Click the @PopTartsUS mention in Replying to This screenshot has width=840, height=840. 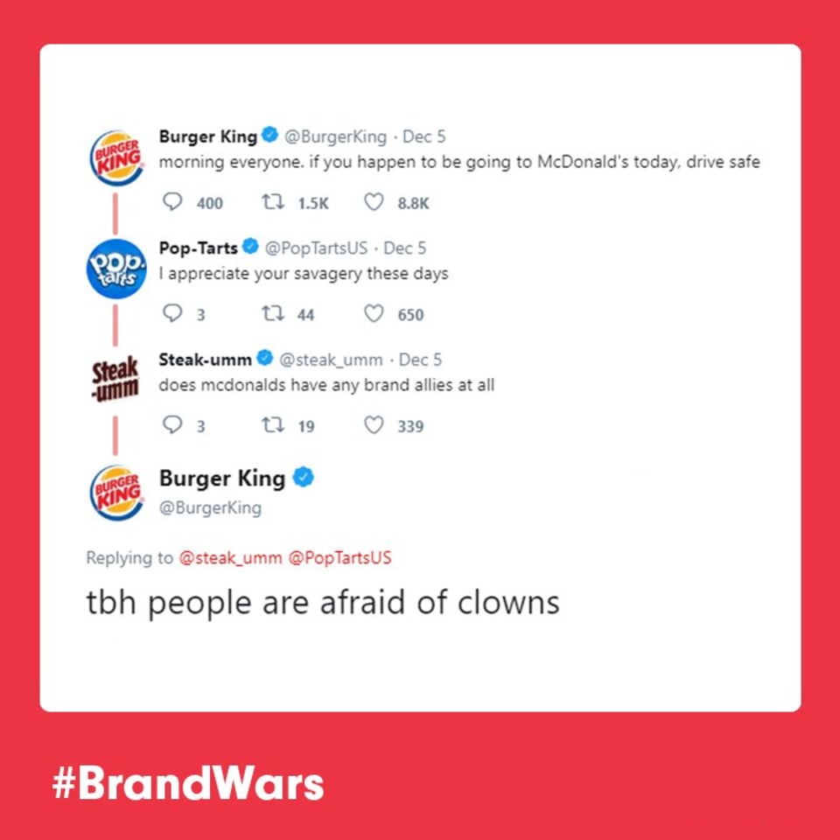click(x=339, y=557)
